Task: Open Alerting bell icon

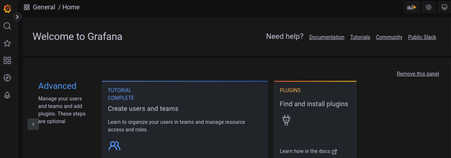Action: 7,95
